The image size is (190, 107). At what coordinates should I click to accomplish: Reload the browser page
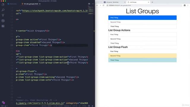click(x=104, y=5)
